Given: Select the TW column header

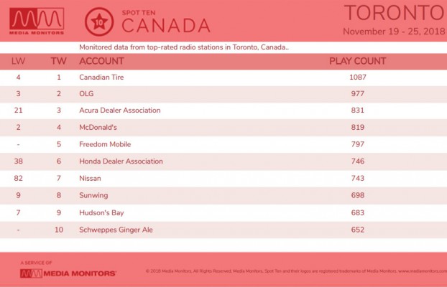Looking at the screenshot, I should (59, 61).
